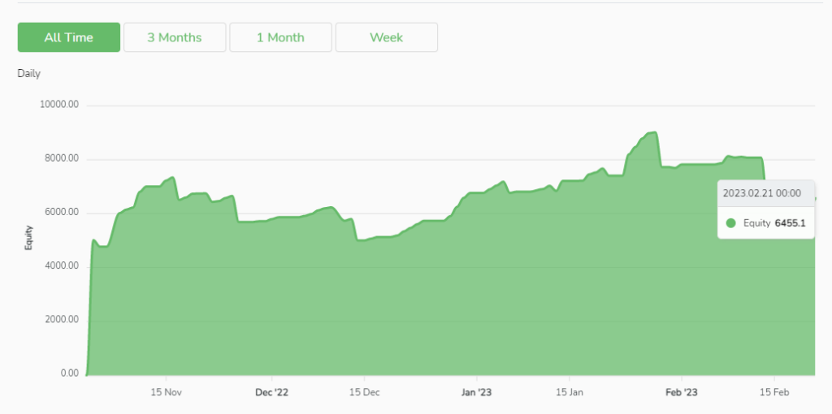Click the 15 Dec x-axis label
832x414 pixels.
tap(365, 392)
